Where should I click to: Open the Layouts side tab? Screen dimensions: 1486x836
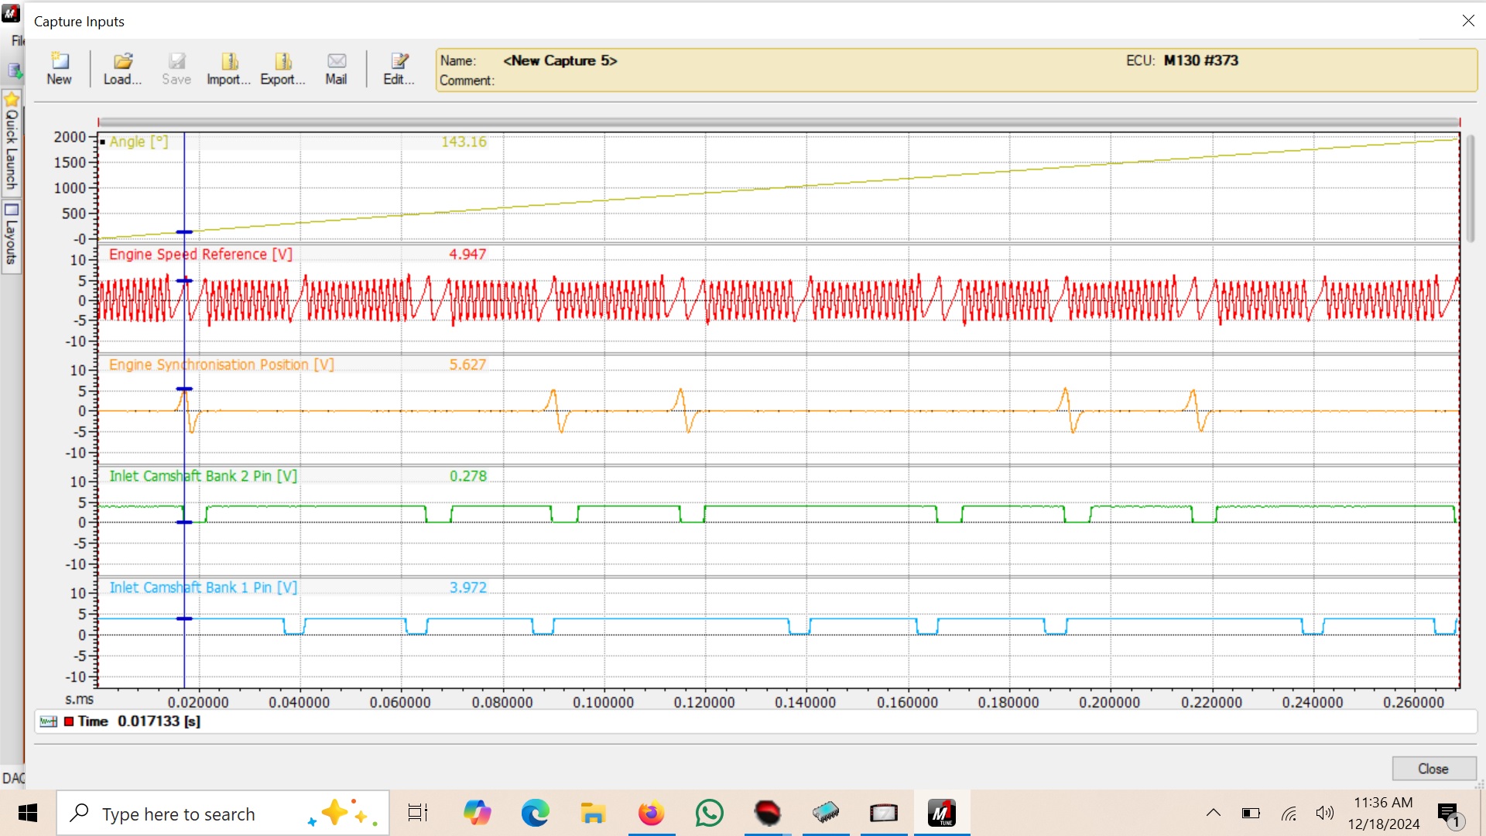(x=11, y=236)
